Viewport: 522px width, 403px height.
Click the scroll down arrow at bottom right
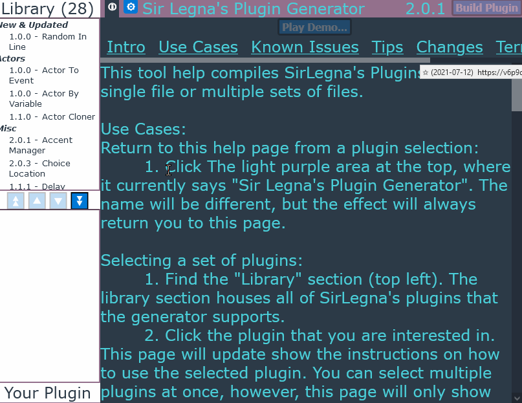(517, 398)
